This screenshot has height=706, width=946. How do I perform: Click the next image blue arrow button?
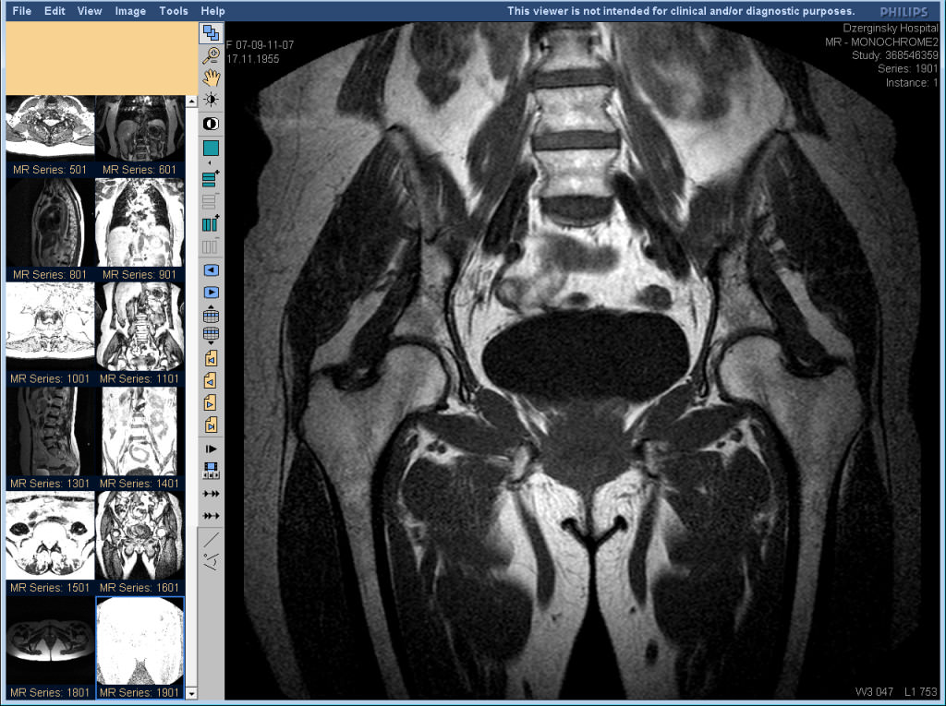pyautogui.click(x=211, y=293)
